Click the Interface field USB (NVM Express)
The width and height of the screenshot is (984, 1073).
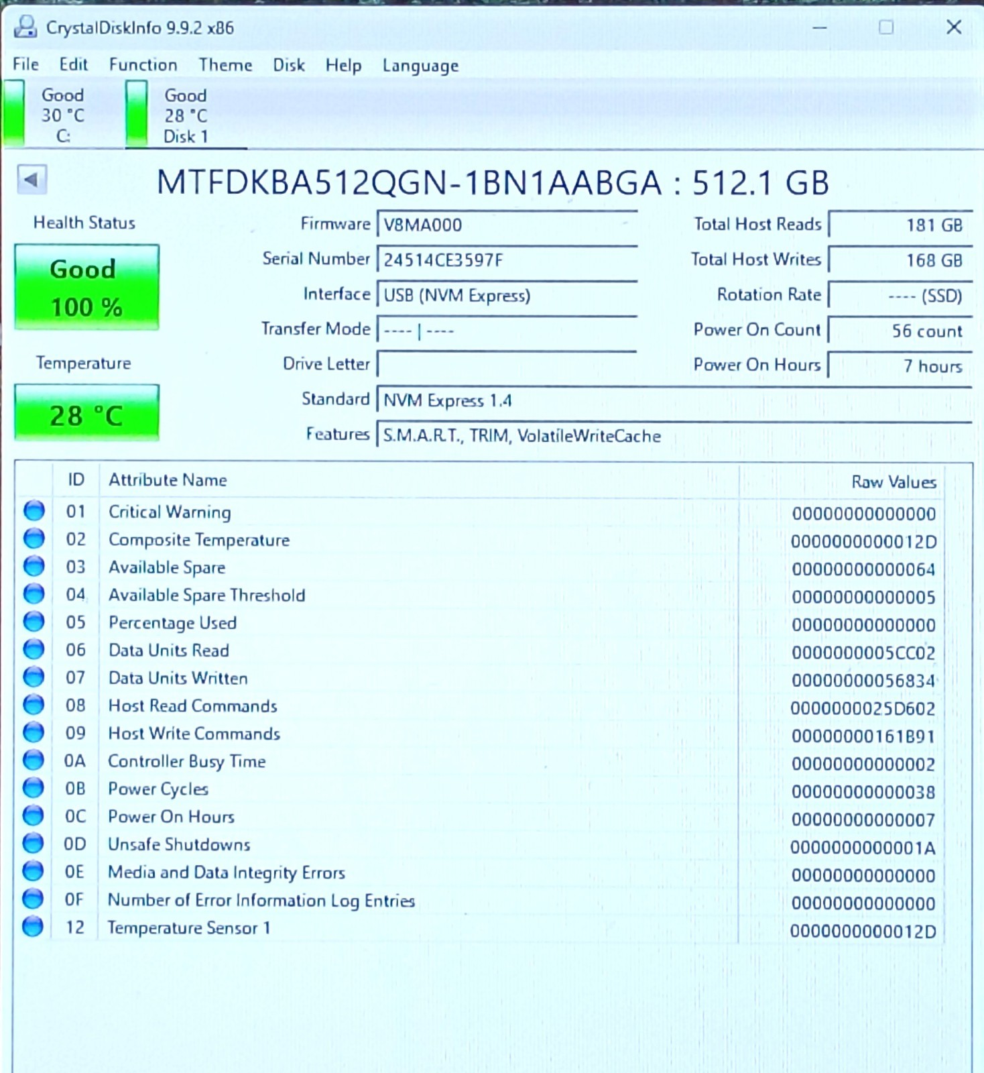[x=507, y=295]
